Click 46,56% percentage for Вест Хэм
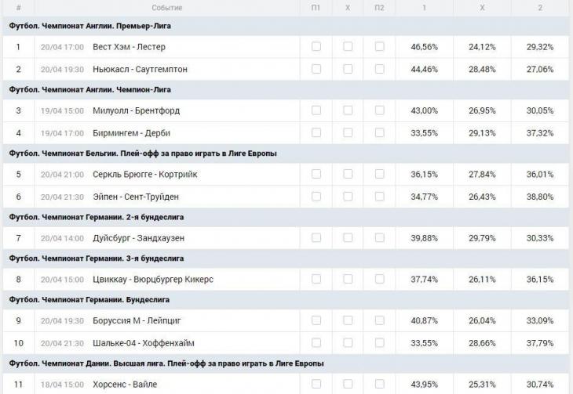Viewport: 573px width, 394px height. 425,47
